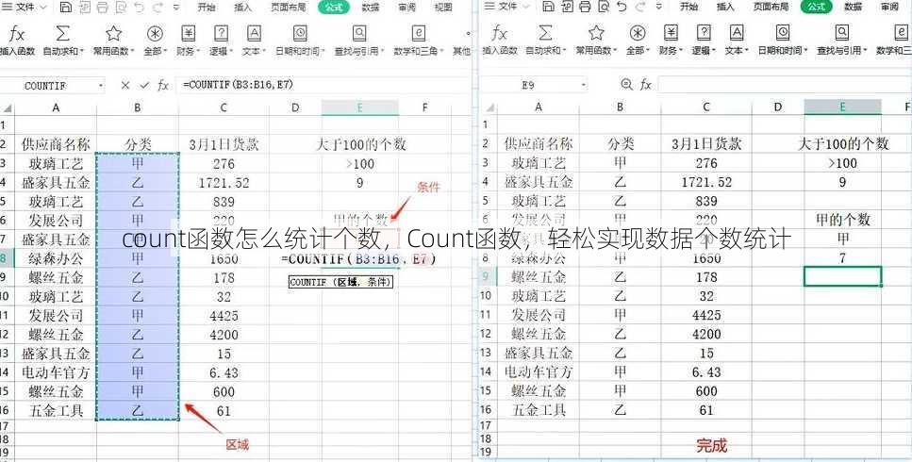
Task: Click Math and Trig 'e' icon in right window
Action: [x=900, y=33]
